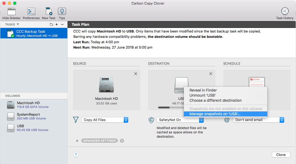Expand Advanced Settings
The image size is (296, 164).
click(x=99, y=140)
